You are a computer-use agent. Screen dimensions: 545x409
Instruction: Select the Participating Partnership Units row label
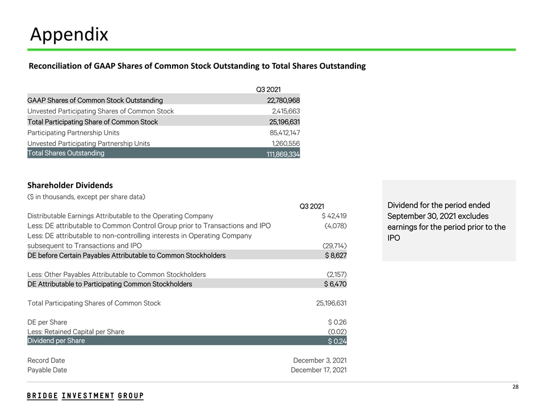pyautogui.click(x=73, y=132)
